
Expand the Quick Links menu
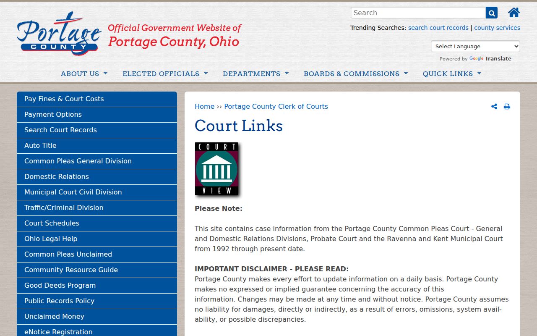452,73
